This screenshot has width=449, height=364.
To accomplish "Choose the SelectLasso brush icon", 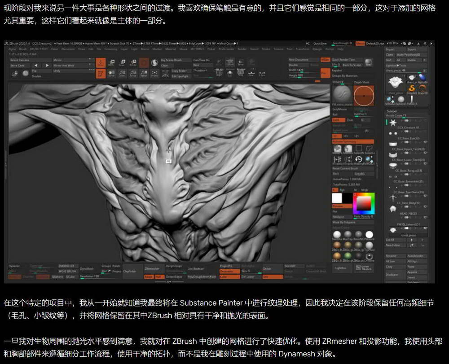I will pos(370,149).
